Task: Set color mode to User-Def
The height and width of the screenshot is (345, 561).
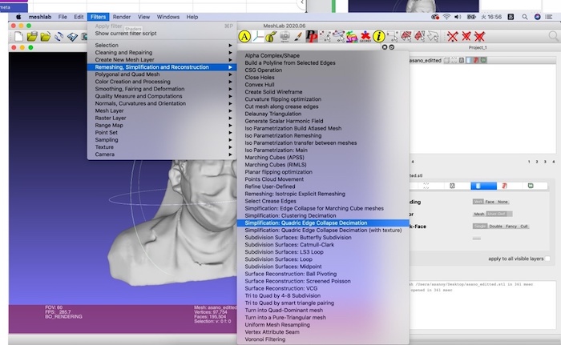Action: [x=496, y=214]
